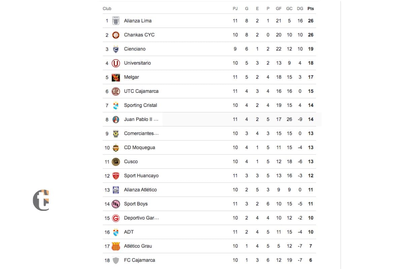The image size is (404, 269).
Task: Expand the truncated Juan Pablo II name
Action: pyautogui.click(x=141, y=119)
